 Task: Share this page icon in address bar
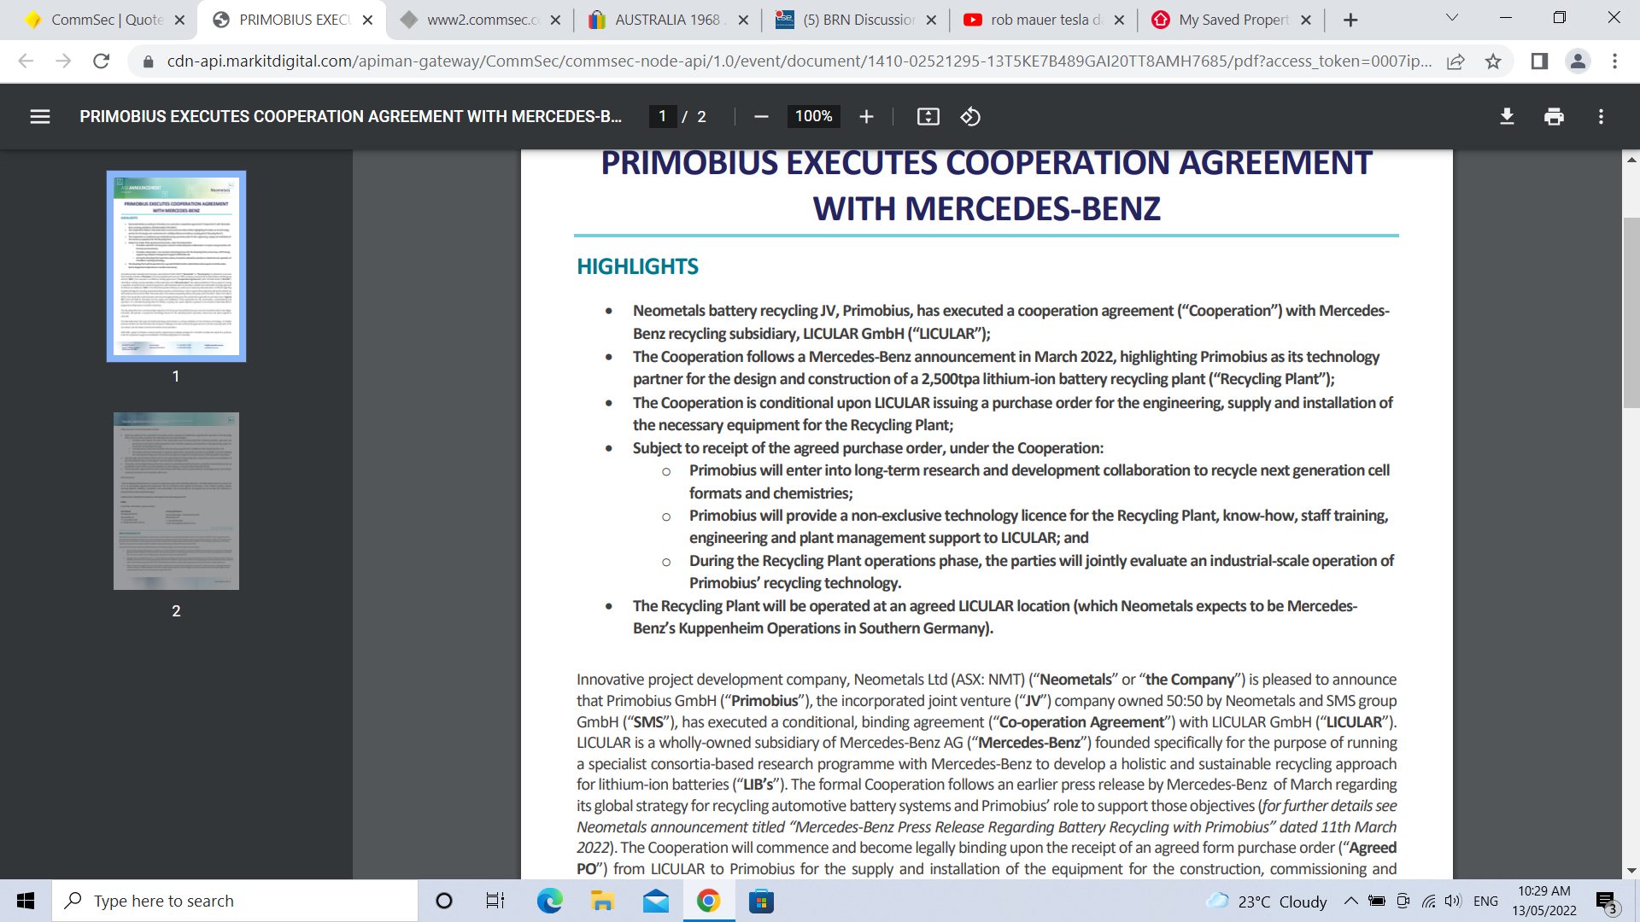coord(1455,61)
